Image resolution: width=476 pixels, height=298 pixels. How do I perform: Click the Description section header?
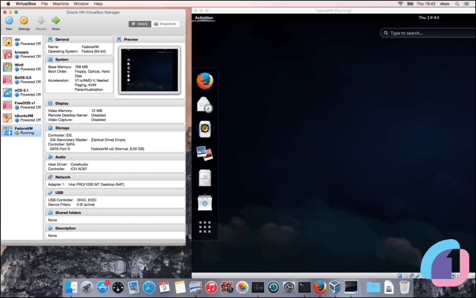[115, 228]
